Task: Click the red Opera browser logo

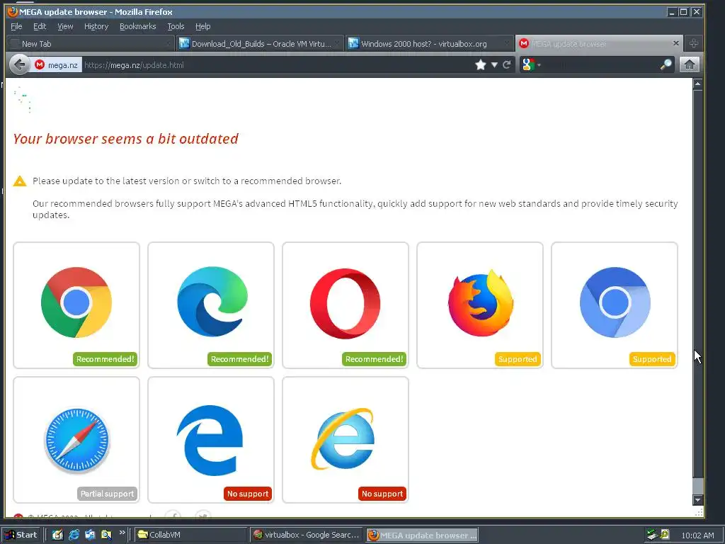Action: pyautogui.click(x=345, y=303)
